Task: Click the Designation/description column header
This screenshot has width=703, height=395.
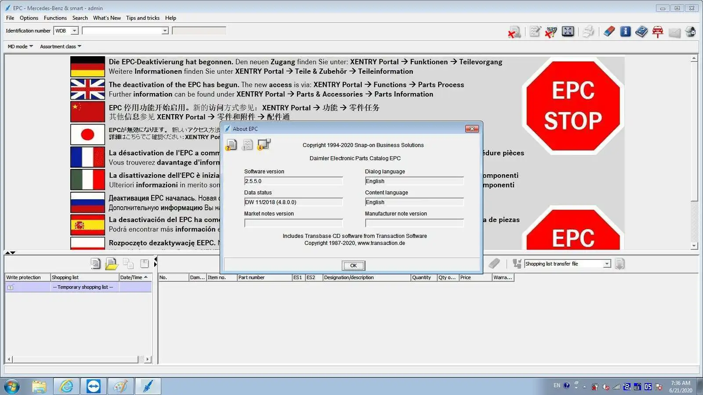Action: pos(366,277)
